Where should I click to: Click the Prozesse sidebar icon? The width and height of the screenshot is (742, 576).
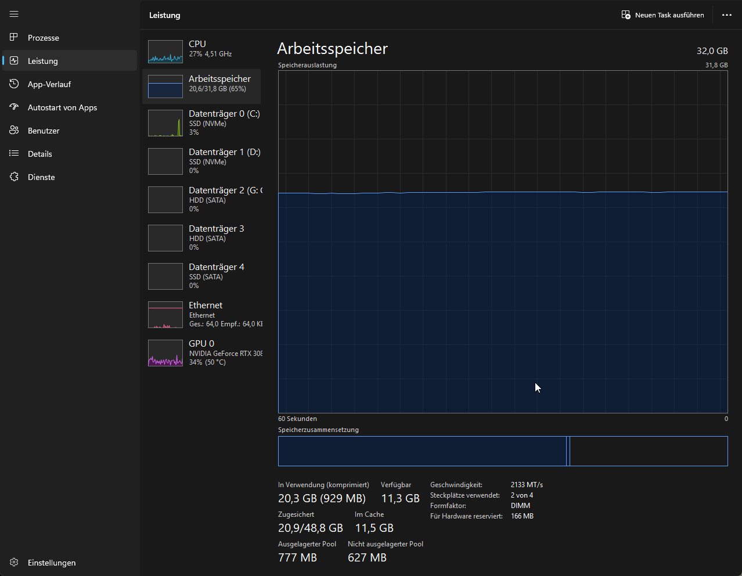14,37
